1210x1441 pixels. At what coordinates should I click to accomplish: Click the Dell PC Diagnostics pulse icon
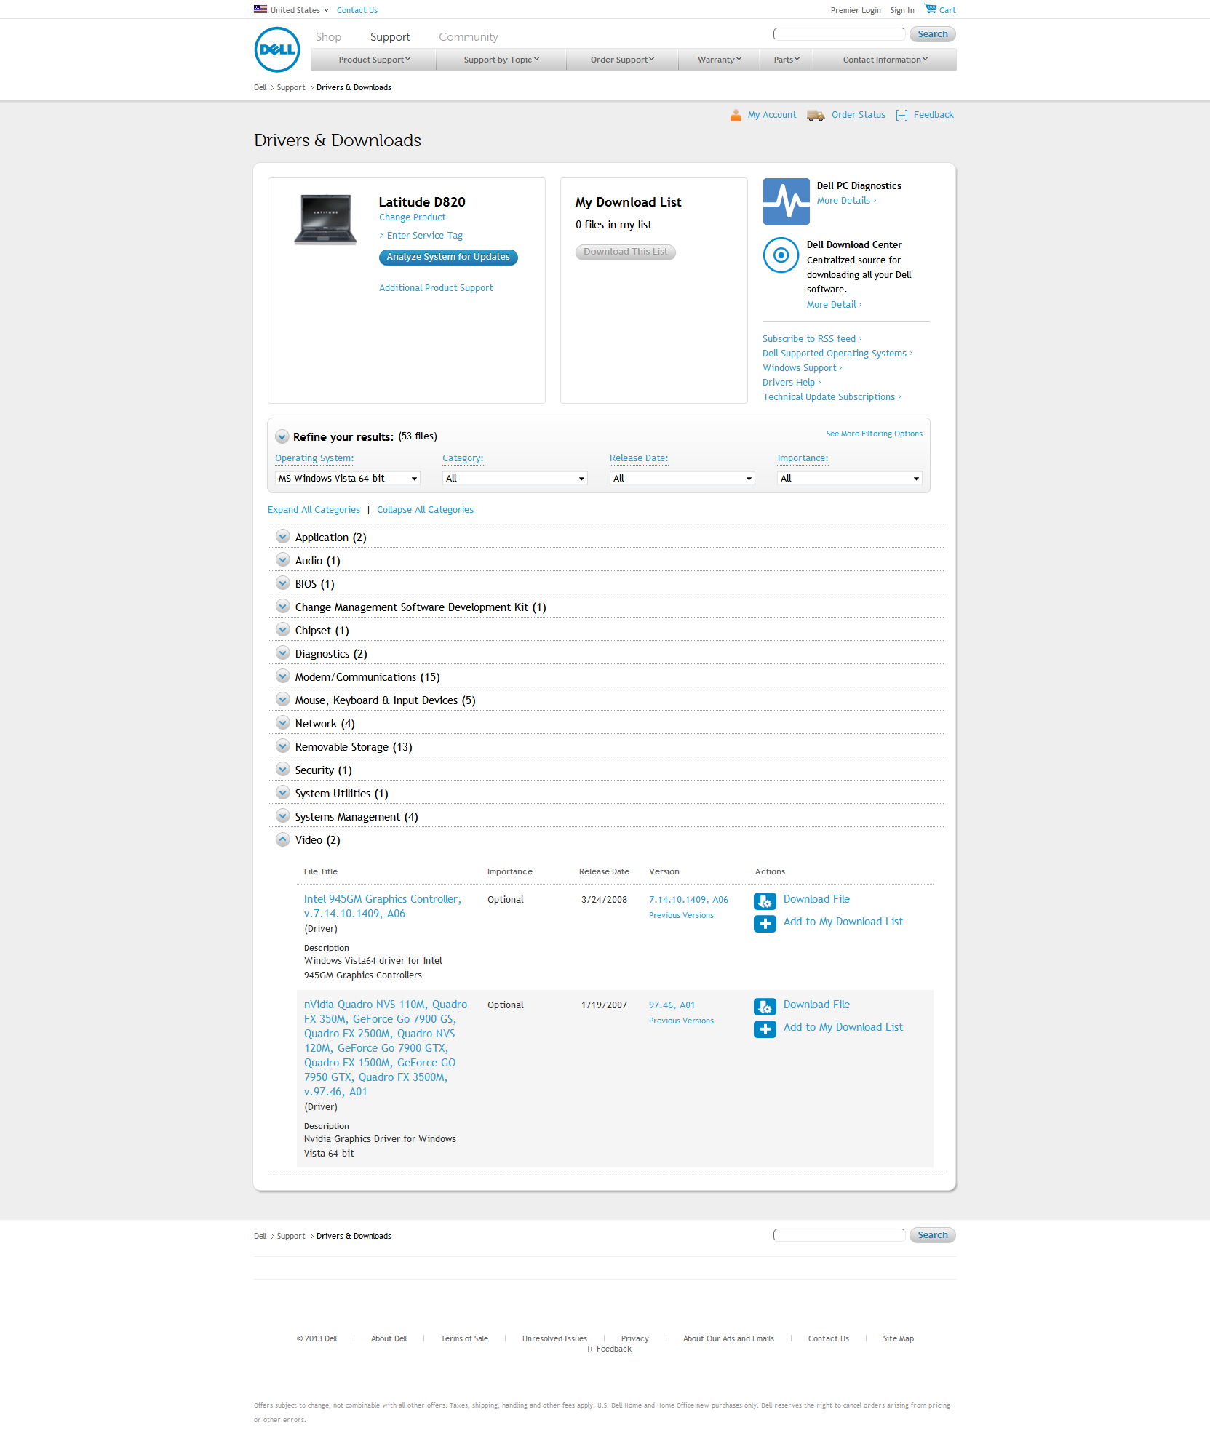pyautogui.click(x=786, y=201)
